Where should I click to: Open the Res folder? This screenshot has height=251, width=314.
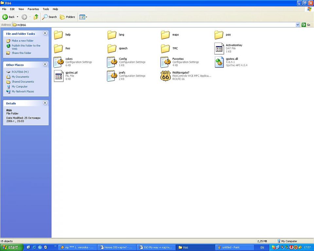[x=59, y=49]
